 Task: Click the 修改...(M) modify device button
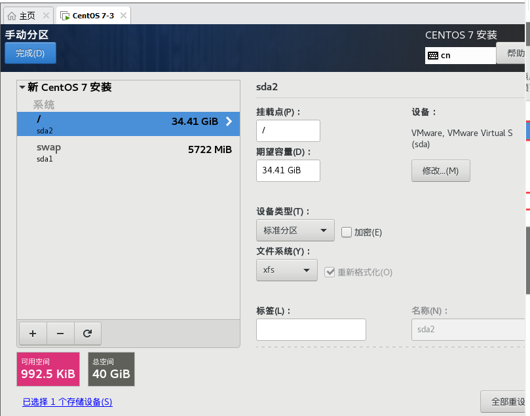pos(440,171)
